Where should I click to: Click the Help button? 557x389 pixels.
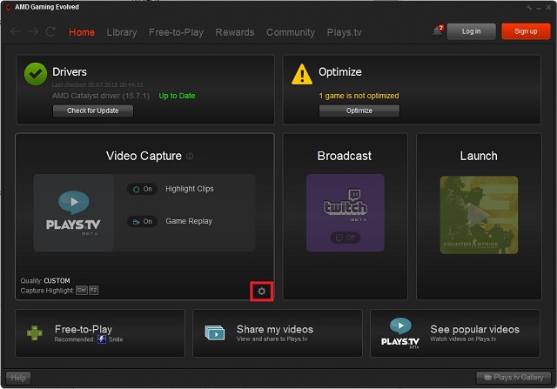click(x=18, y=378)
